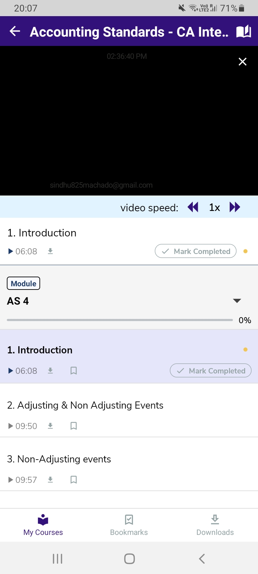The image size is (258, 574).
Task: Download the highlighted Introduction lesson in AS 4
Action: click(51, 371)
